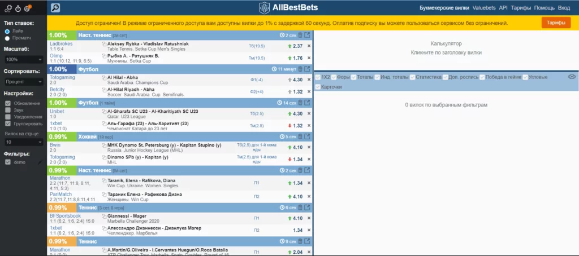Copy event name Giannessi - Mager
Image resolution: width=579 pixels, height=256 pixels.
[x=104, y=216]
